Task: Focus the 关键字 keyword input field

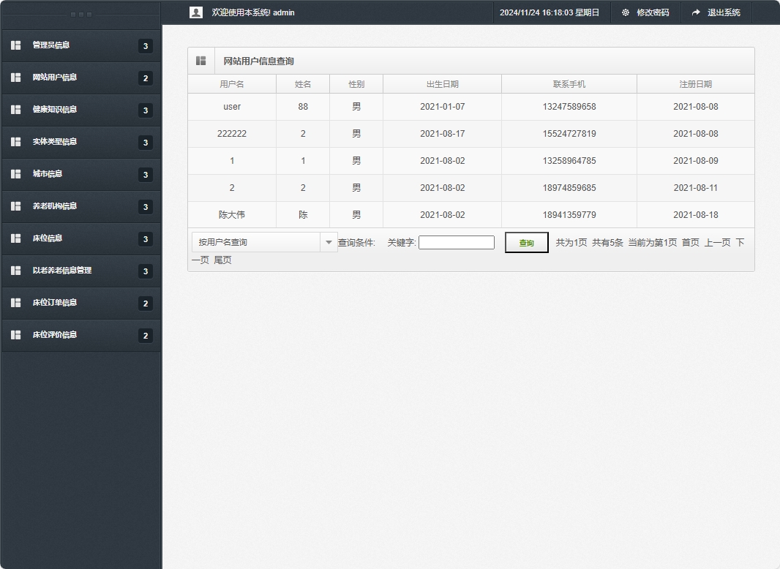Action: (x=456, y=243)
